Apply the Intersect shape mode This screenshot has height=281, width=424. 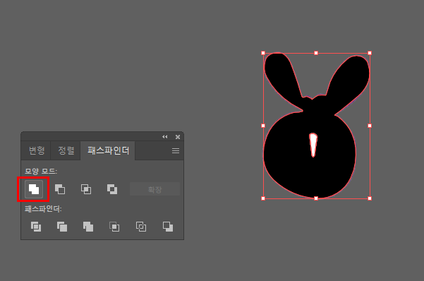click(86, 189)
